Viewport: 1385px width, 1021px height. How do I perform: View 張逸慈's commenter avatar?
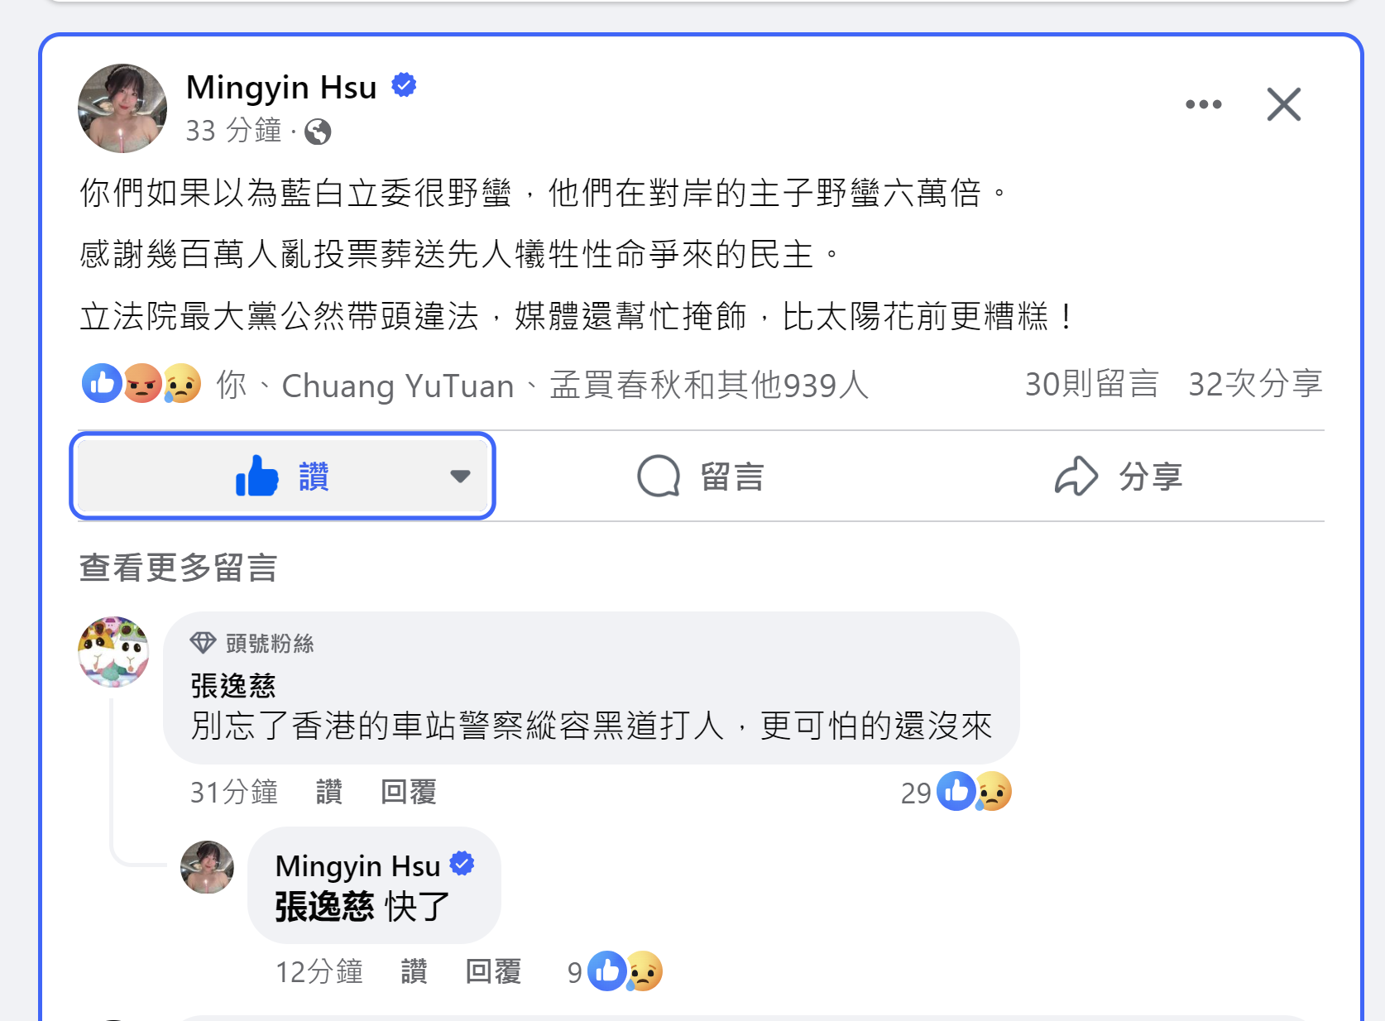[x=113, y=652]
